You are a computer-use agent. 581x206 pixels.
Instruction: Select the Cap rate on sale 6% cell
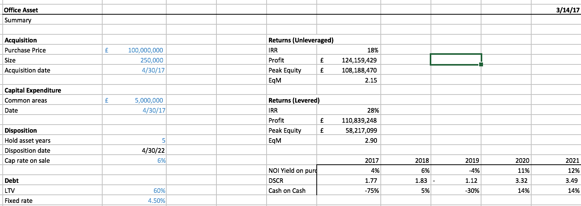134,160
